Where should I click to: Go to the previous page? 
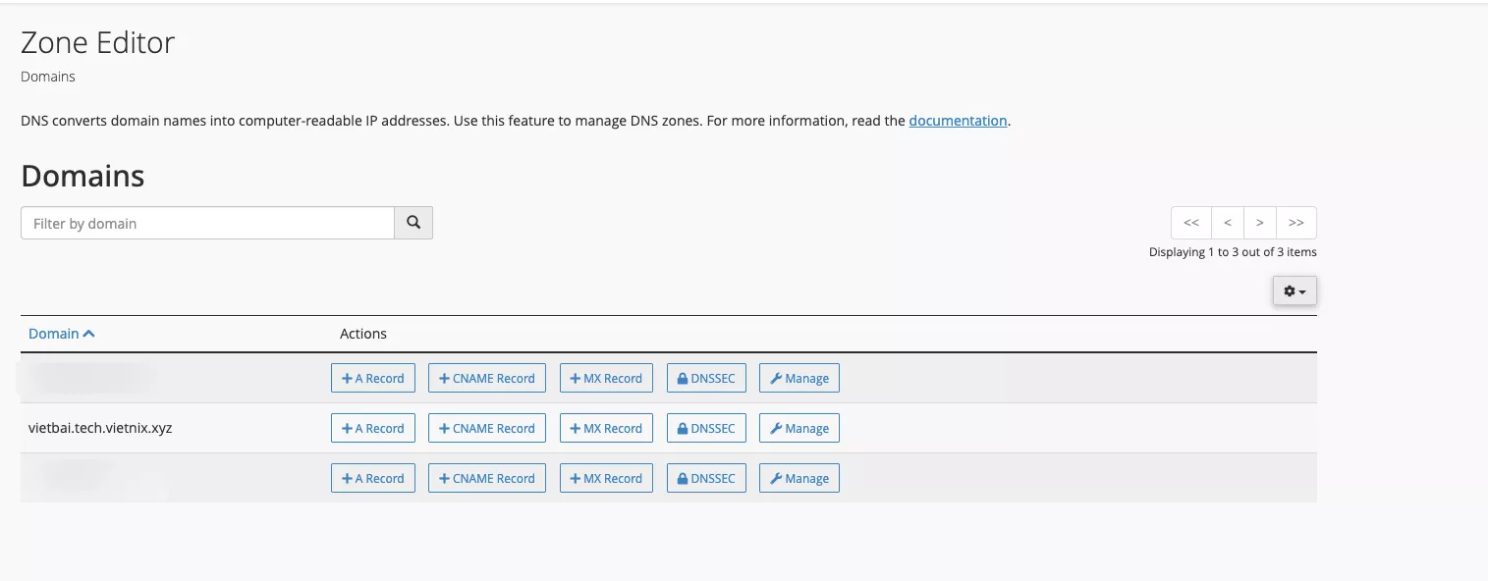(1227, 223)
